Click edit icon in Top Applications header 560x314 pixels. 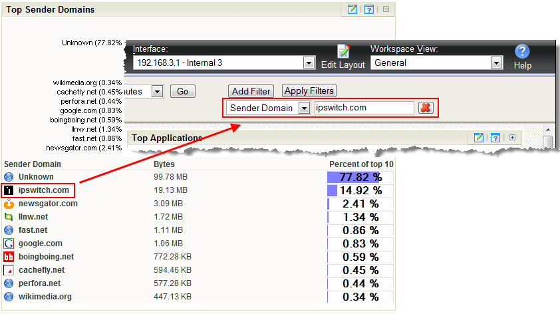click(478, 138)
